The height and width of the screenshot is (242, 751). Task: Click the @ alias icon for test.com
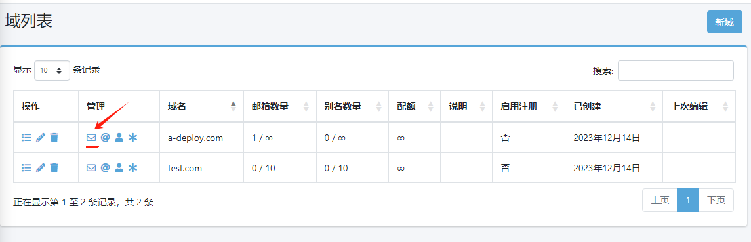[106, 167]
